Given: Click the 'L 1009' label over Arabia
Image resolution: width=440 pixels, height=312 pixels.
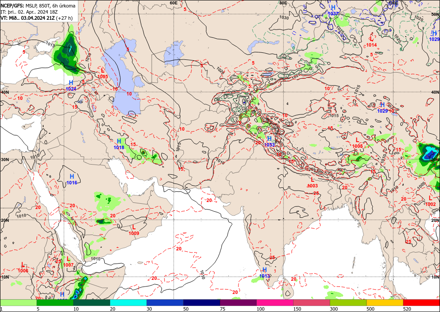Looking at the screenshot, I should (x=134, y=230).
